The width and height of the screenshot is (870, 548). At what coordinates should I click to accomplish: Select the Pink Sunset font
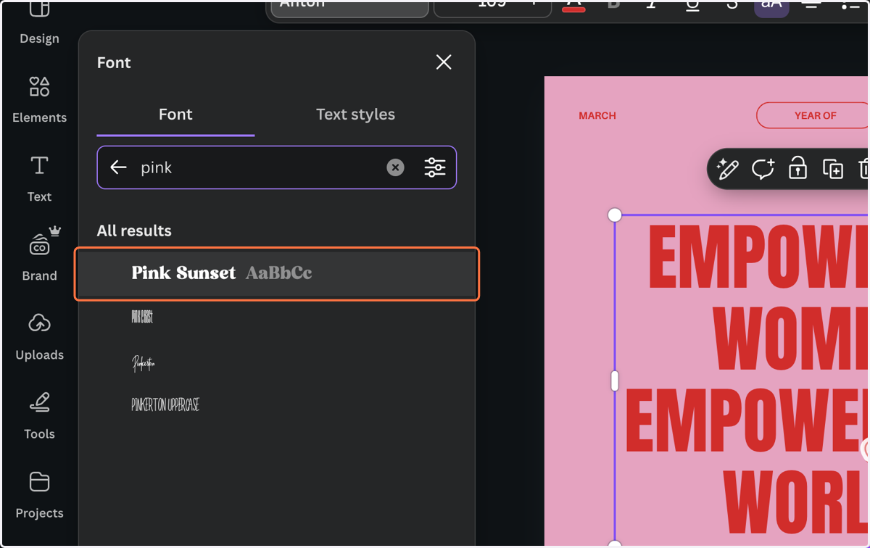pyautogui.click(x=277, y=273)
